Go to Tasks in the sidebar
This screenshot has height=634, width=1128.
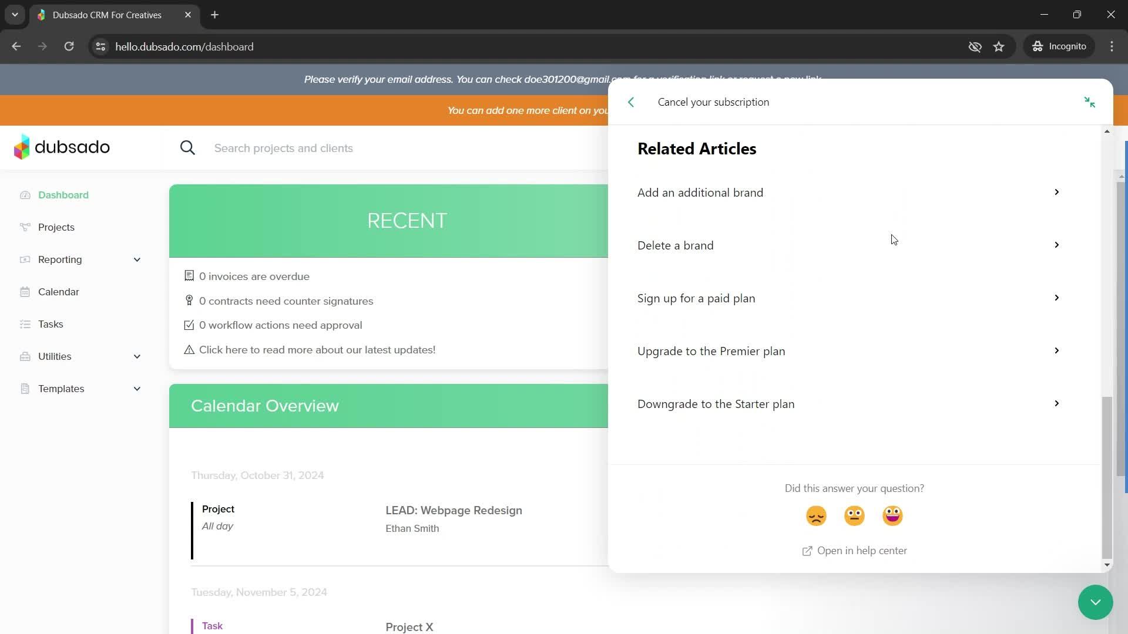(x=51, y=324)
